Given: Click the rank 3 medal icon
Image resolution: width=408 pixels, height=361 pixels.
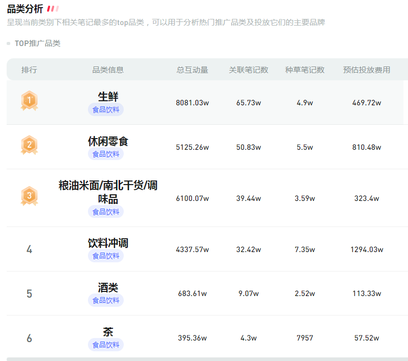Looking at the screenshot, I should tap(29, 196).
